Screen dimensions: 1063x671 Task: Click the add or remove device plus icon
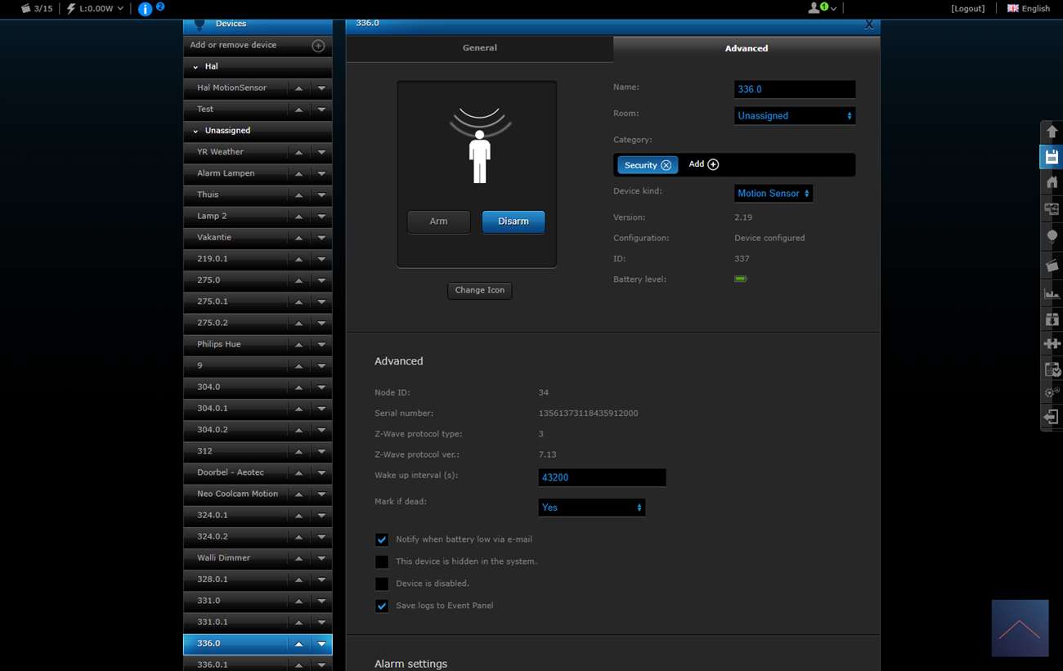318,46
